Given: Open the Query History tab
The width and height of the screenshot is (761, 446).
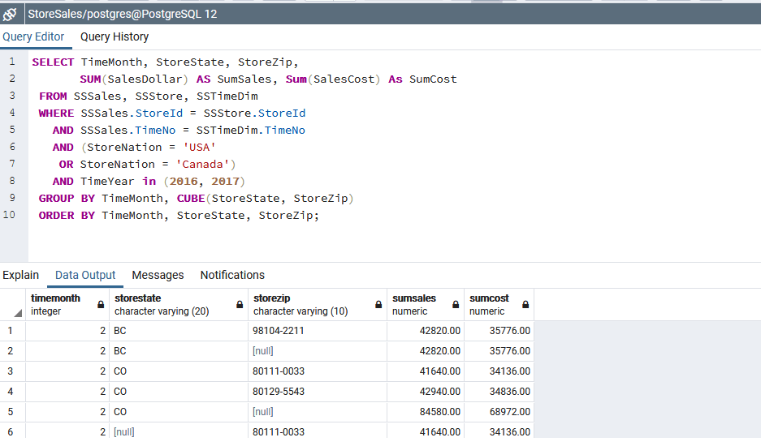Looking at the screenshot, I should [115, 36].
